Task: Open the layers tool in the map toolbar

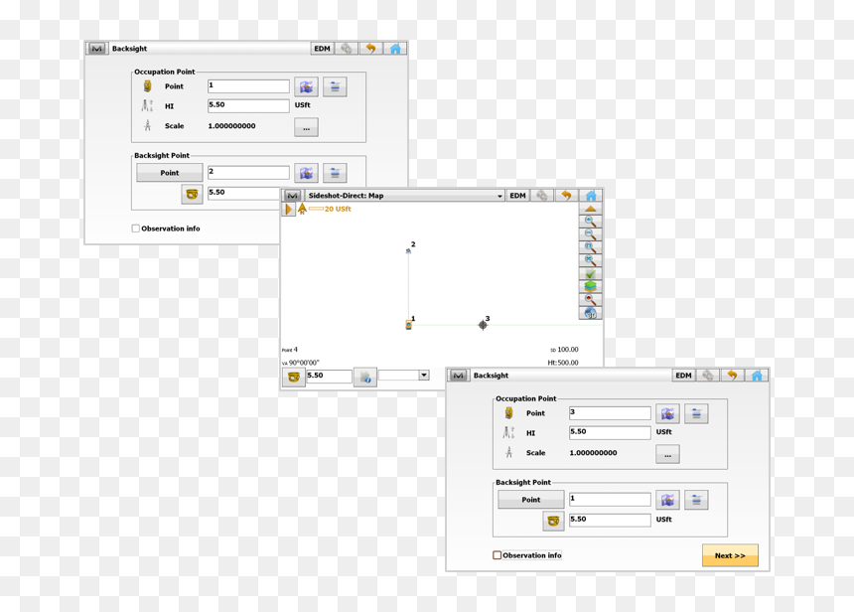Action: tap(590, 287)
